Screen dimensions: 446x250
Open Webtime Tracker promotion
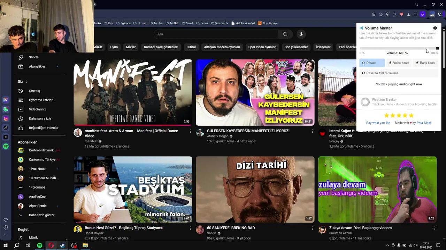coord(399,102)
